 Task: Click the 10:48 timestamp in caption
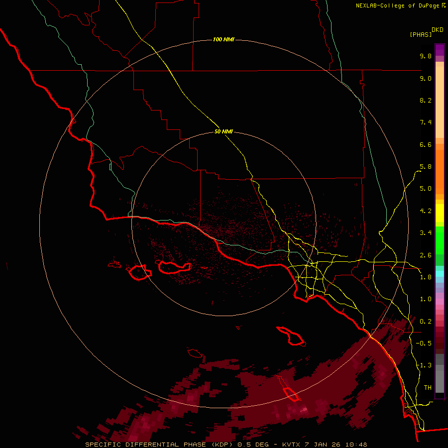(x=356, y=445)
